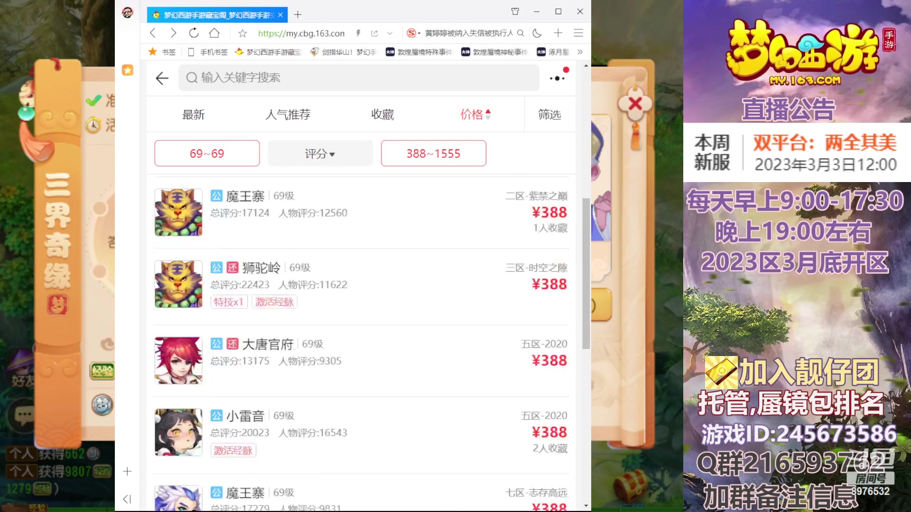Click the plus add icon in browser toolbar
The height and width of the screenshot is (512, 911).
[x=558, y=33]
